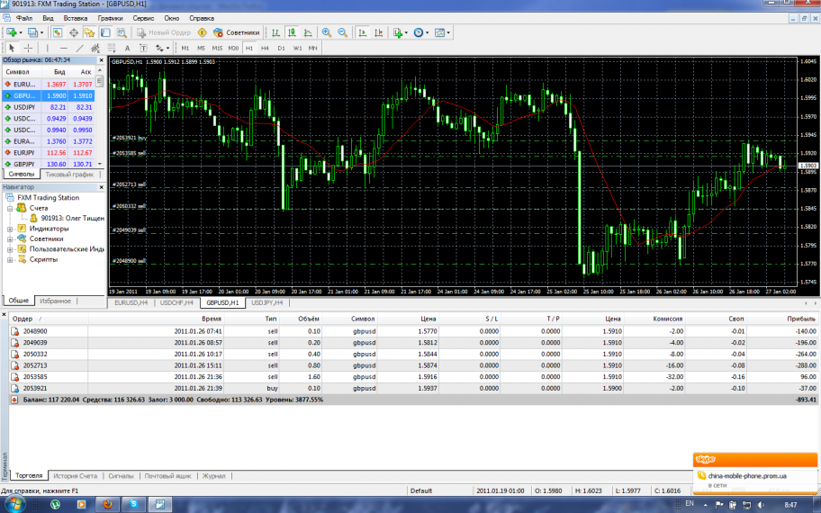The height and width of the screenshot is (513, 821).
Task: Open the Журнал terminal tab
Action: (x=213, y=476)
